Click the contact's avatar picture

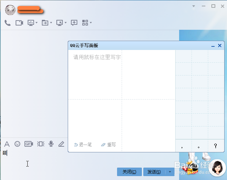point(10,10)
